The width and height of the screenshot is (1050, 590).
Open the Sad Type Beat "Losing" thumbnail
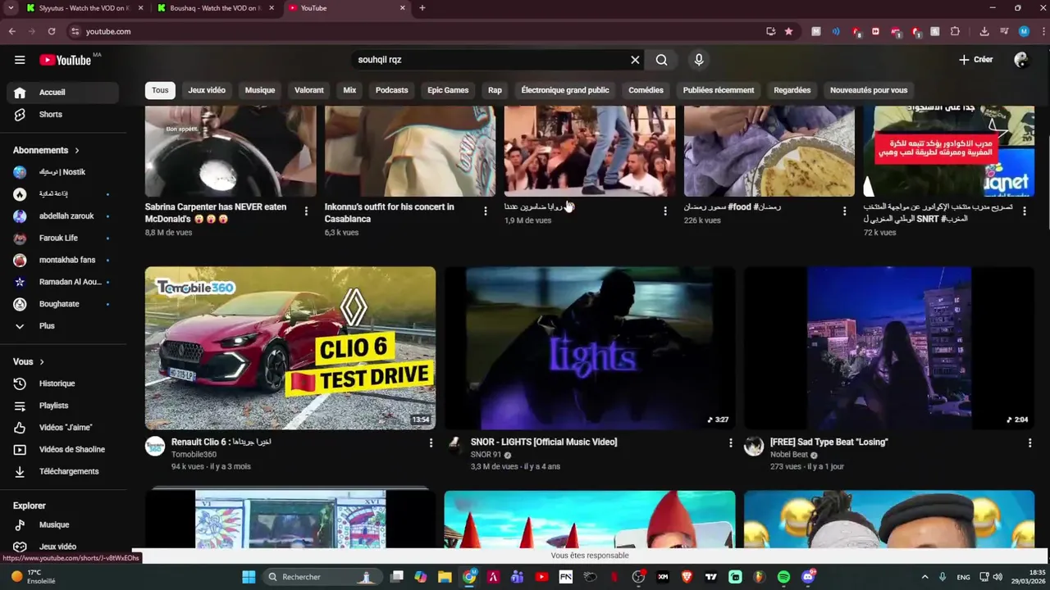click(889, 348)
